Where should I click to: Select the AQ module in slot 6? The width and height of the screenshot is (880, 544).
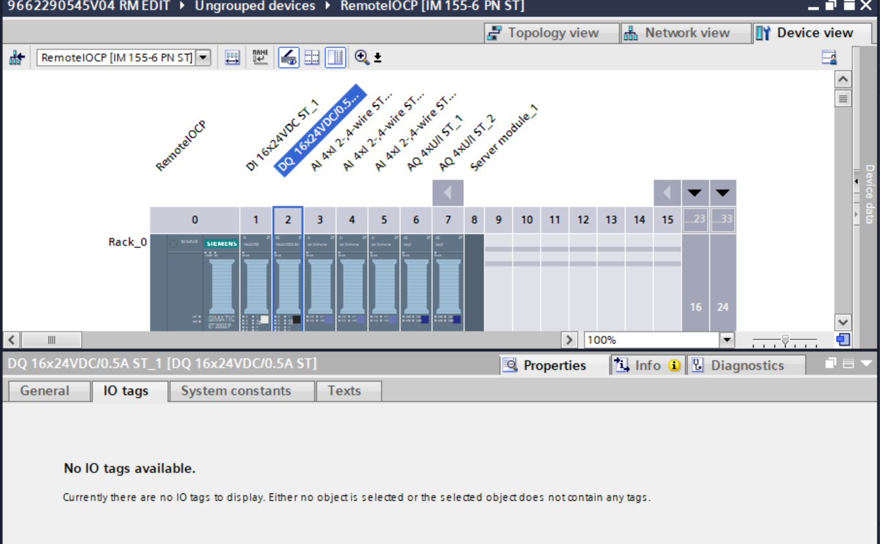point(416,283)
